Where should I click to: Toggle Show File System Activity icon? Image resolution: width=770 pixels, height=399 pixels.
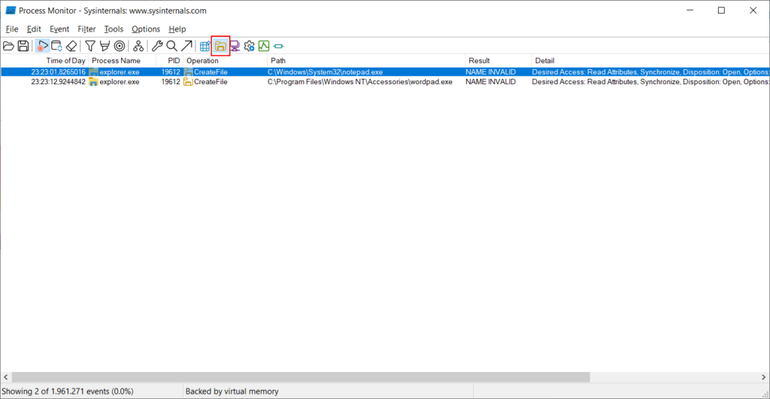coord(220,46)
